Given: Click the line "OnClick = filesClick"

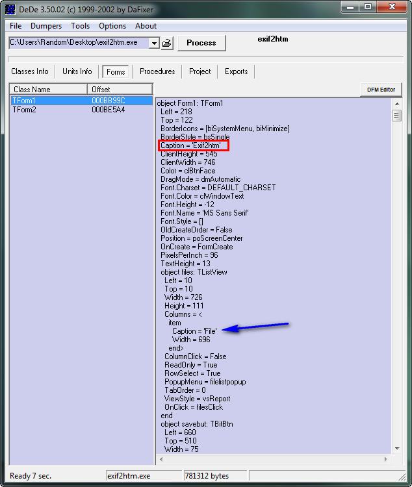Looking at the screenshot, I should pyautogui.click(x=194, y=407).
